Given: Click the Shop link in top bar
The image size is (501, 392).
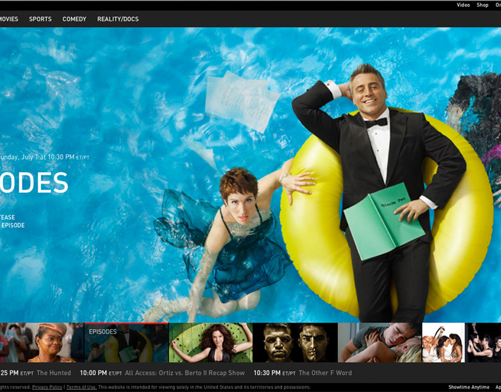Looking at the screenshot, I should tap(483, 5).
